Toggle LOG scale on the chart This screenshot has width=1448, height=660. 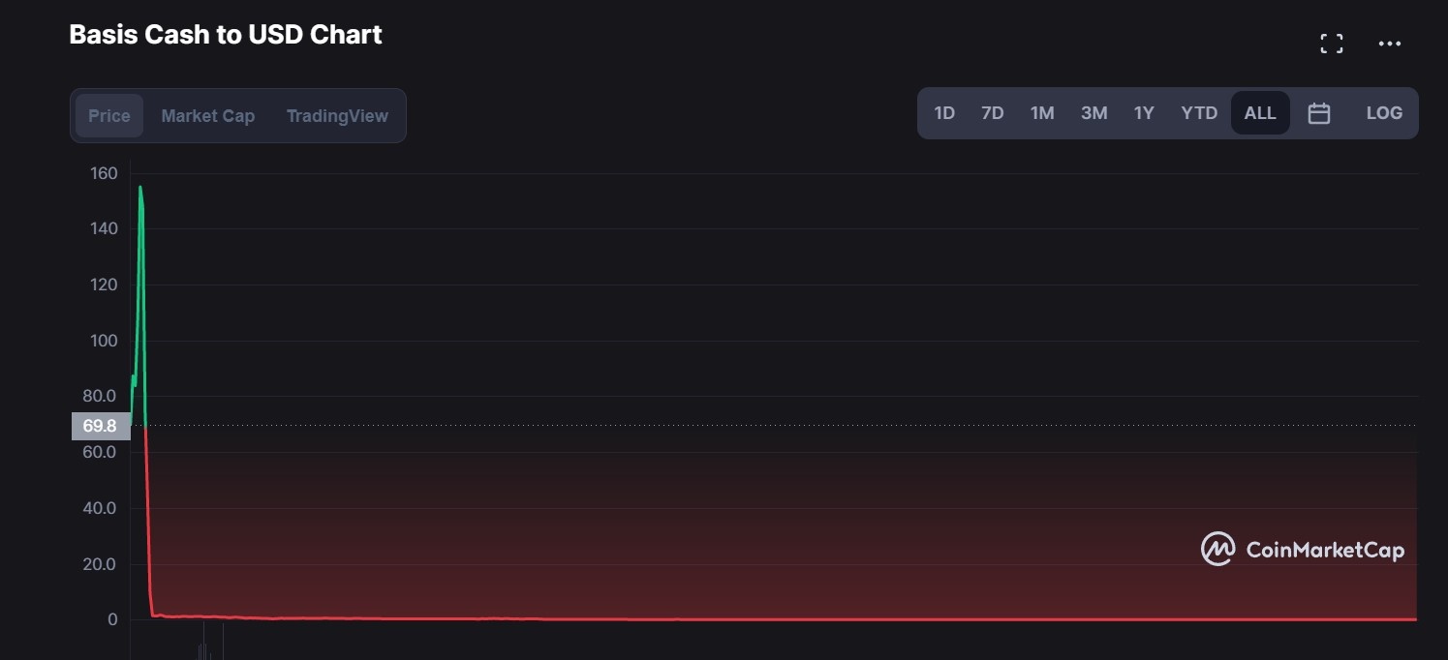coord(1384,113)
